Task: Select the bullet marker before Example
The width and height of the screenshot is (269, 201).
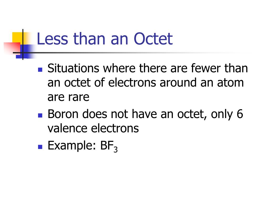Action: click(x=40, y=147)
